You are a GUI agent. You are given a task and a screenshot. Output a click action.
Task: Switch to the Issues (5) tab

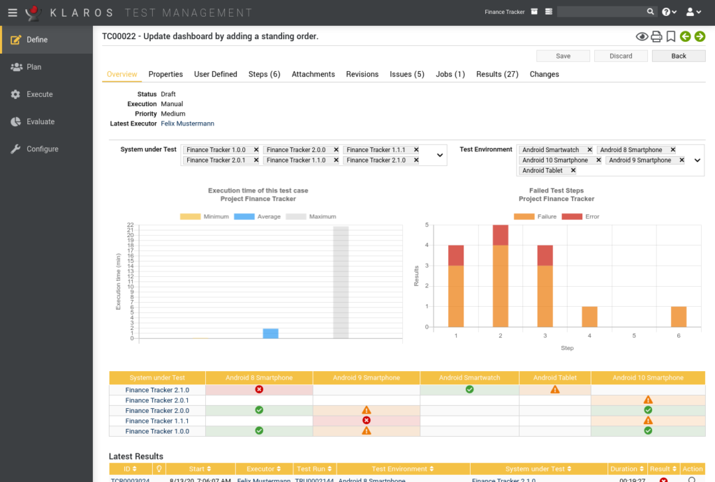[x=407, y=74]
